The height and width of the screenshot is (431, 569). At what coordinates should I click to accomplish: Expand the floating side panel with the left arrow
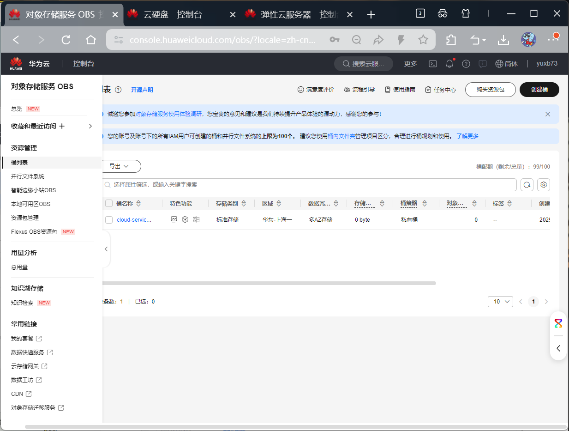[558, 348]
